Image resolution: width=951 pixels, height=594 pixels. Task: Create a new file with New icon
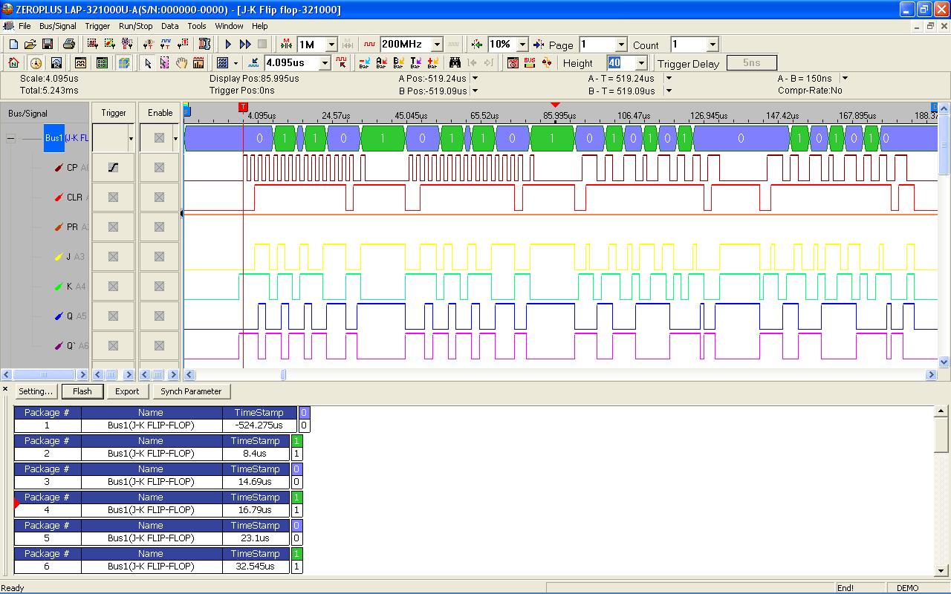[13, 45]
